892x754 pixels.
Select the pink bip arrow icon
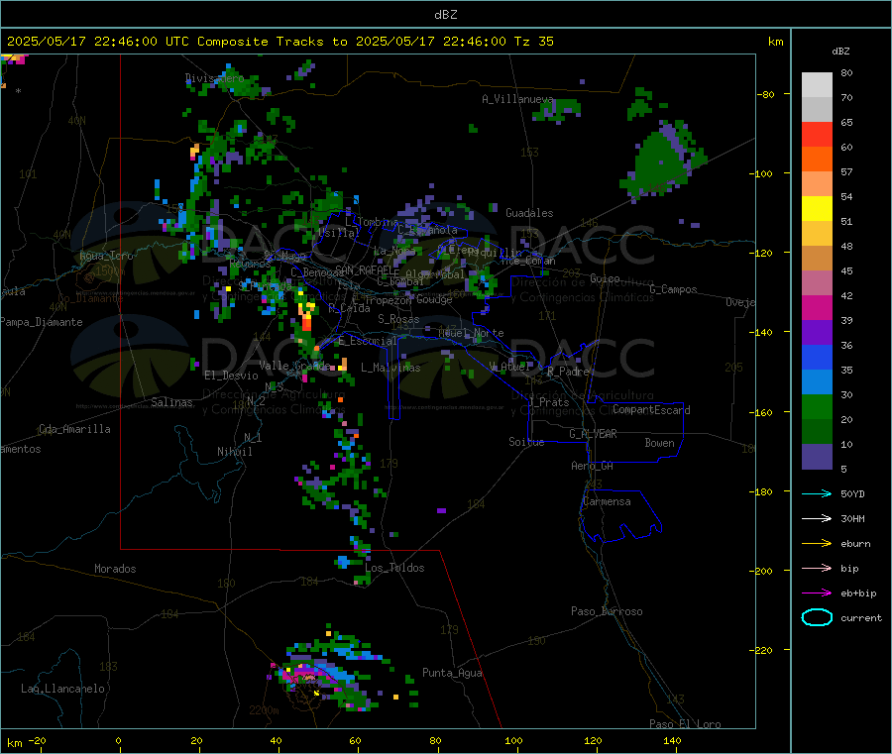click(x=817, y=568)
